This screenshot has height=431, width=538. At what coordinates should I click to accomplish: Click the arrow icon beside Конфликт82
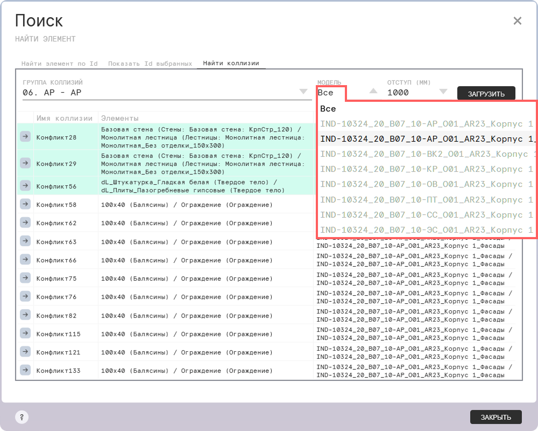[25, 315]
